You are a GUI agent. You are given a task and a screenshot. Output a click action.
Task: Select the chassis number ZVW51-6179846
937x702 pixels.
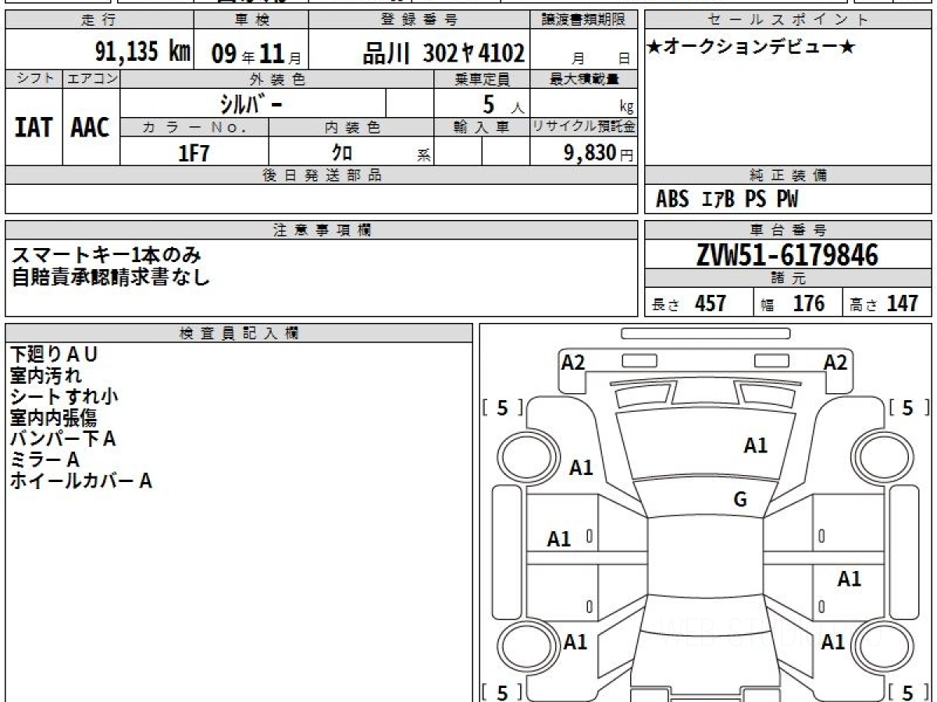pos(787,254)
